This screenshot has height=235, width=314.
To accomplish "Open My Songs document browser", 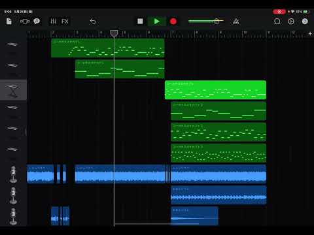I will pos(9,22).
